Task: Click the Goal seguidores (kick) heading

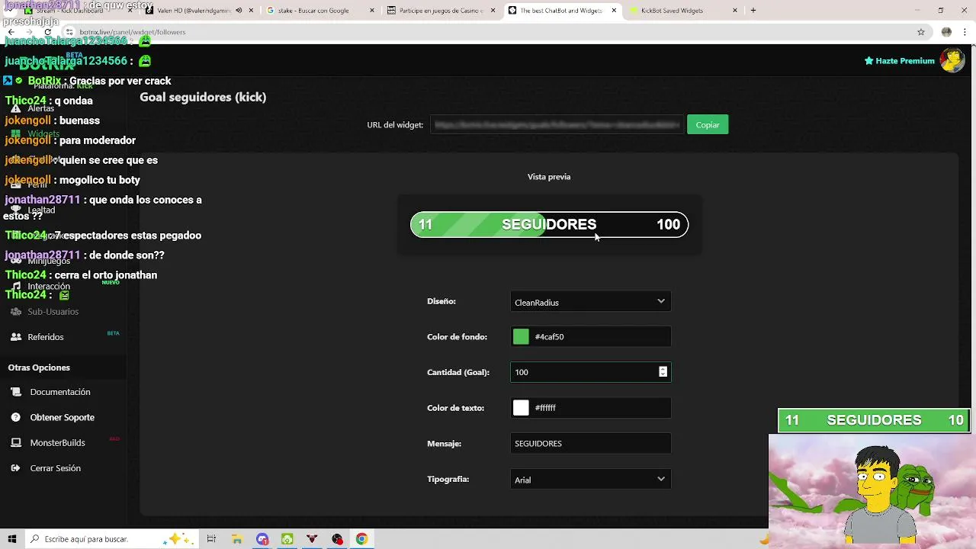Action: 203,97
